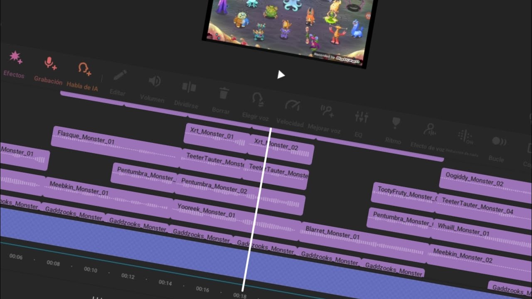
Task: Click the 00:10 timeline timestamp
Action: [91, 270]
